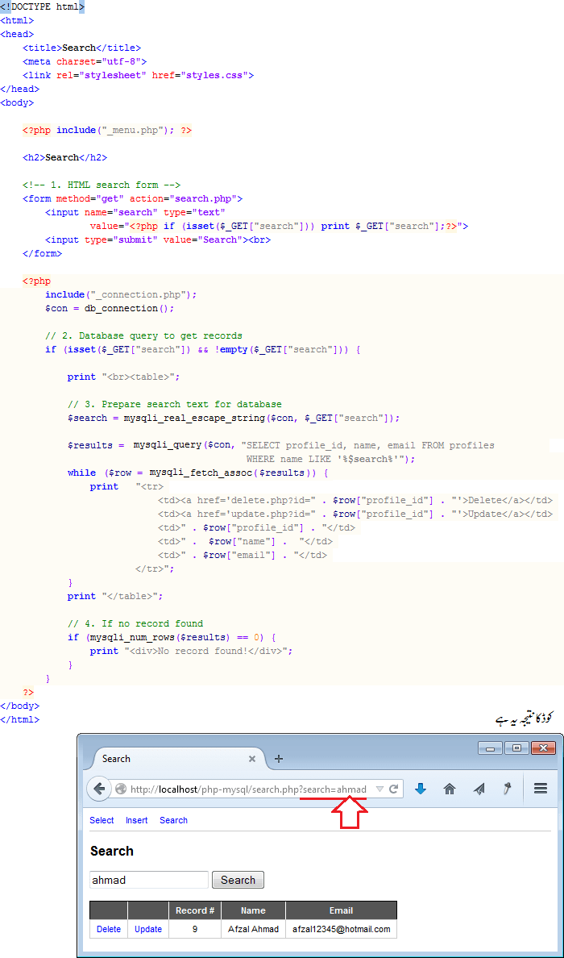Focus the search text field containing ahmad
This screenshot has height=958, width=564.
[x=148, y=880]
